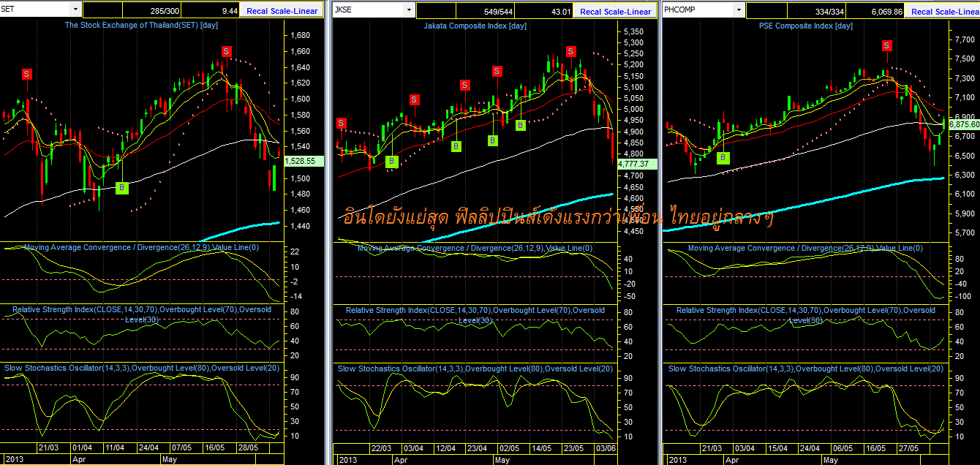Click the 7,700 price level on PHCOMP axis
Viewport: 980px width, 465px height.
click(x=965, y=39)
